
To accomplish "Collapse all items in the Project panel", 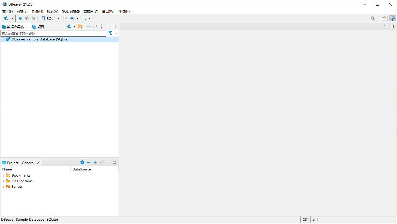I will click(89, 162).
